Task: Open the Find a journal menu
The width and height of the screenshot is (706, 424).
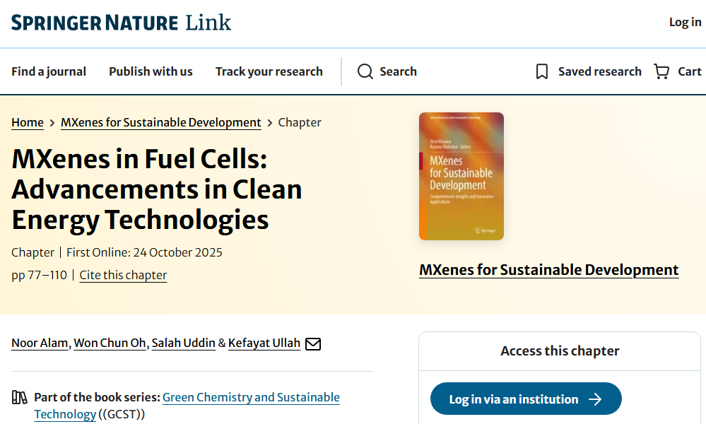Action: (49, 71)
